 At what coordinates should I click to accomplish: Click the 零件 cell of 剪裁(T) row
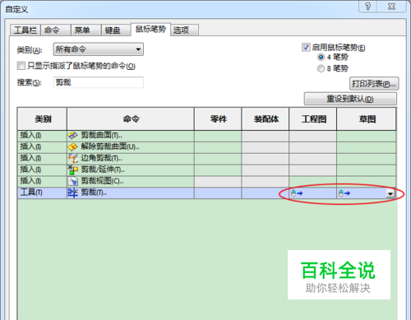[x=218, y=193]
